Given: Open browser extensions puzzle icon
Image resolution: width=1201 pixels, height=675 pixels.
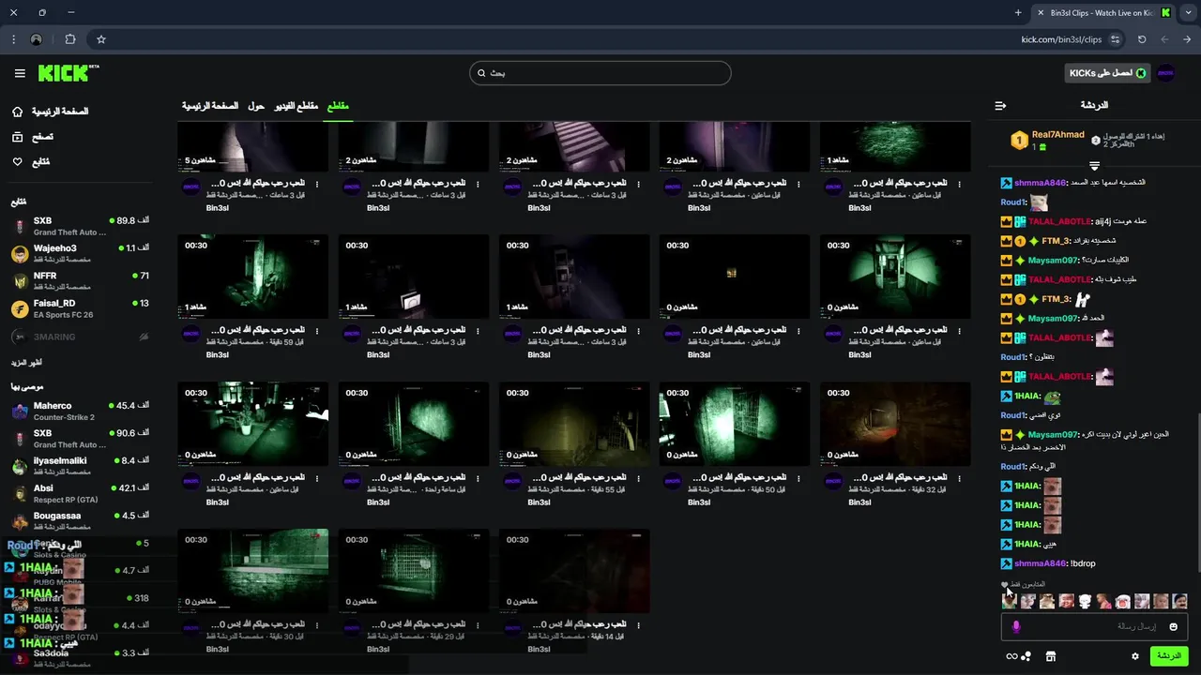Looking at the screenshot, I should 70,39.
